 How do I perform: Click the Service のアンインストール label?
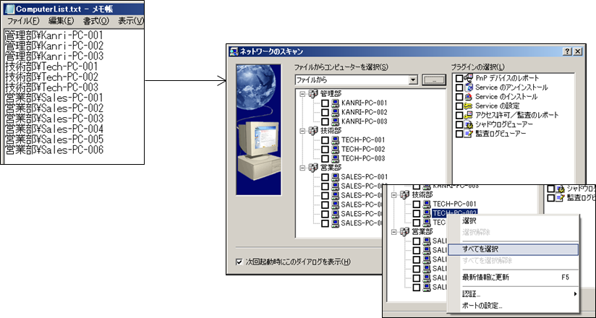click(x=511, y=87)
